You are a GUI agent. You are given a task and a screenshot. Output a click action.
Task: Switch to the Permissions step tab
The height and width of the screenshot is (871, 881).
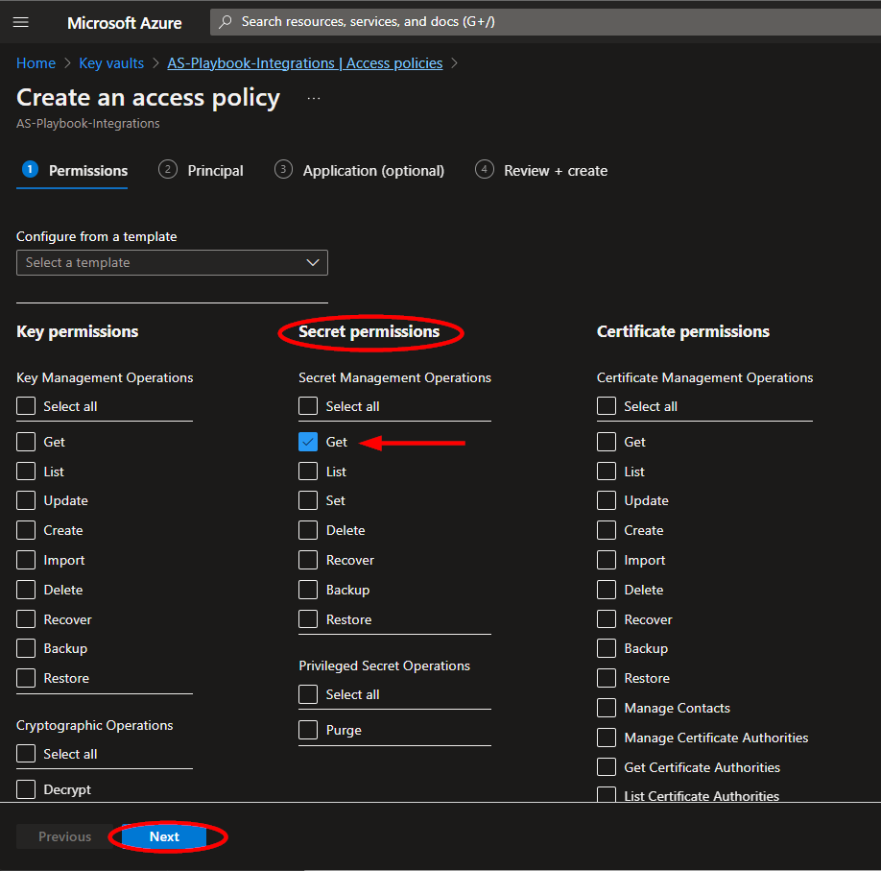pyautogui.click(x=75, y=170)
